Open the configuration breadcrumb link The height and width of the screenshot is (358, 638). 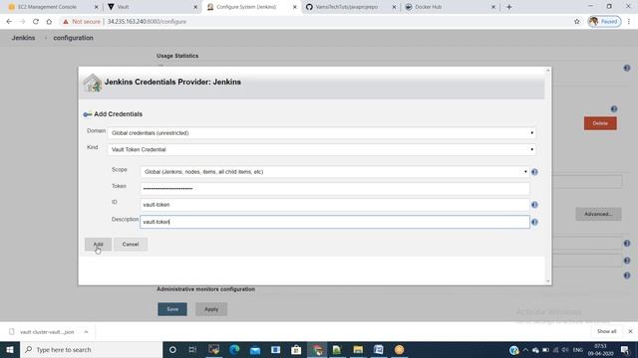click(x=73, y=38)
